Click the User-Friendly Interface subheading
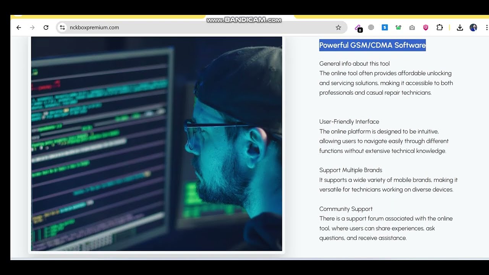489x275 pixels. [x=349, y=121]
